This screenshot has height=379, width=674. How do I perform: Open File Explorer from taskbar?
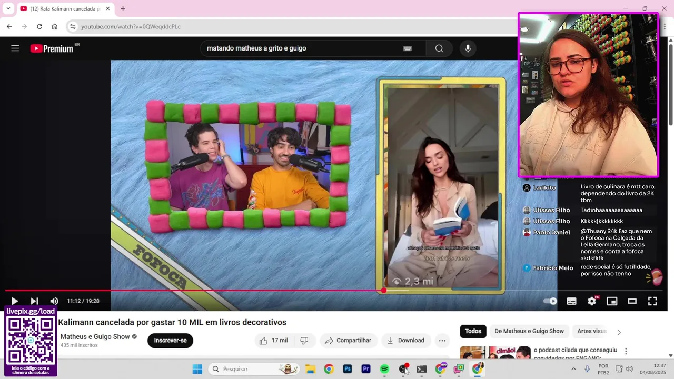click(x=310, y=369)
